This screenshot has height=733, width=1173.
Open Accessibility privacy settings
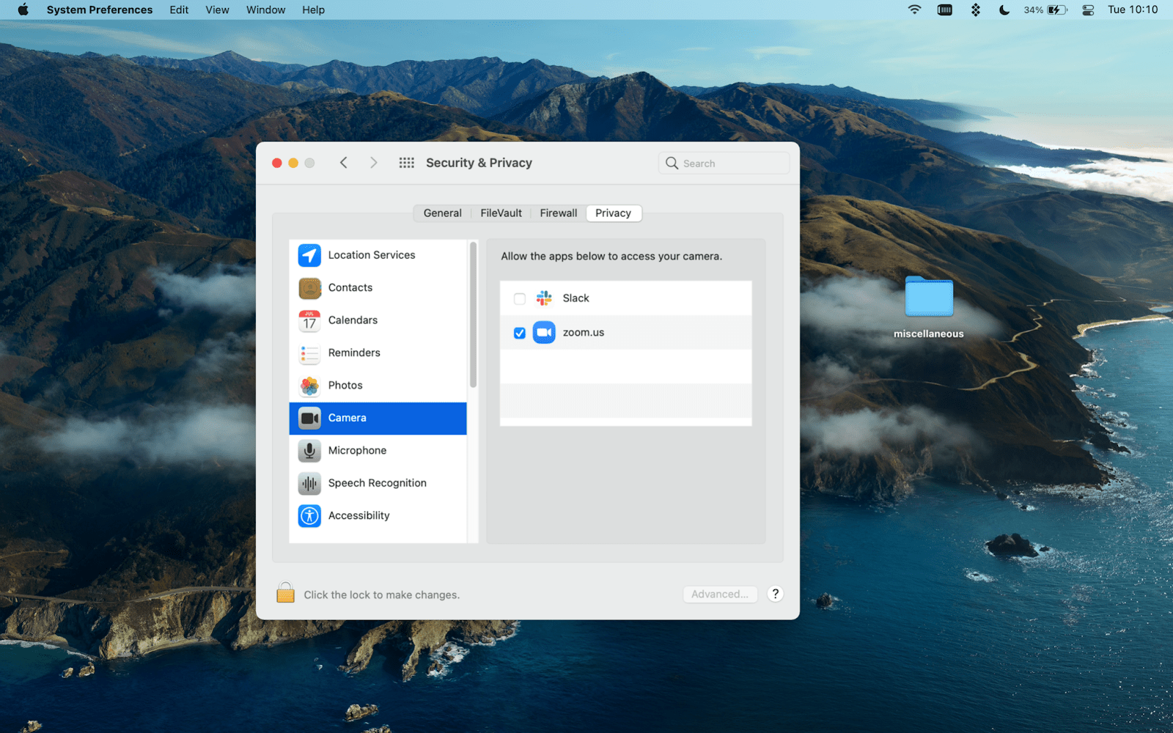[358, 515]
